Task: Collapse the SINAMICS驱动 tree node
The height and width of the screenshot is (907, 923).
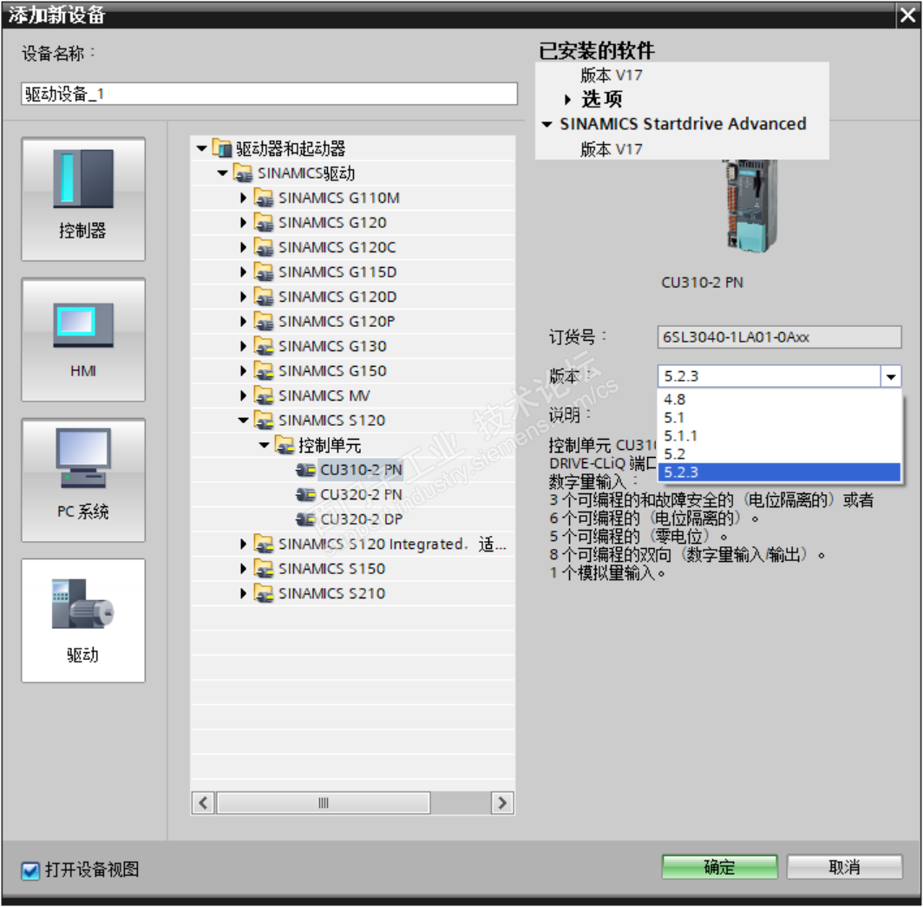Action: pos(222,173)
